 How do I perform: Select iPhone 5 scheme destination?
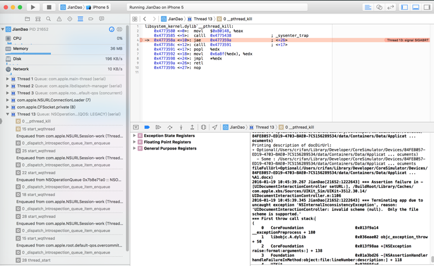coord(97,8)
